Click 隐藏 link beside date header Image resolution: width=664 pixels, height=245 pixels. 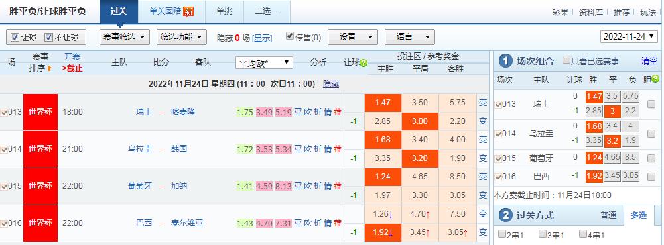click(x=331, y=84)
